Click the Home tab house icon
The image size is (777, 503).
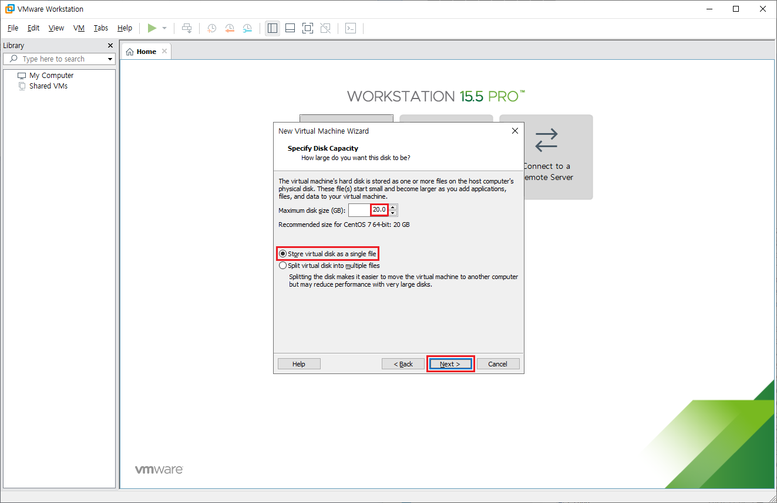130,52
